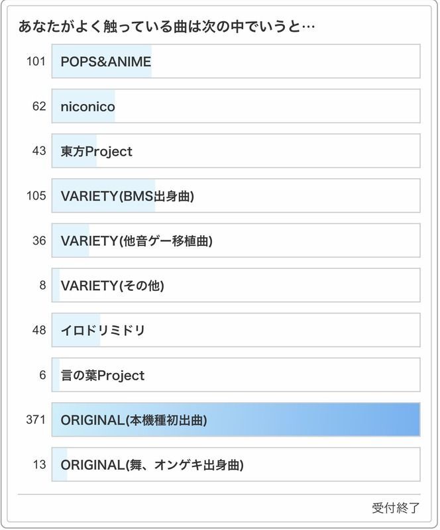Click the 13 vote count number
Image resolution: width=440 pixels, height=530 pixels.
tap(39, 464)
